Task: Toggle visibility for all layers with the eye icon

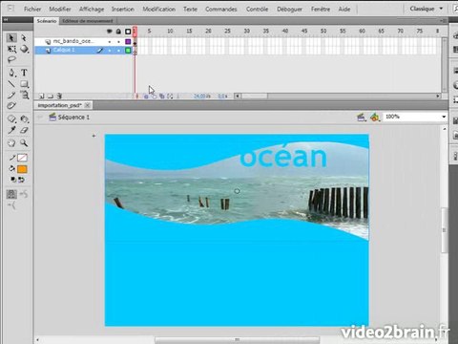Action: point(110,32)
